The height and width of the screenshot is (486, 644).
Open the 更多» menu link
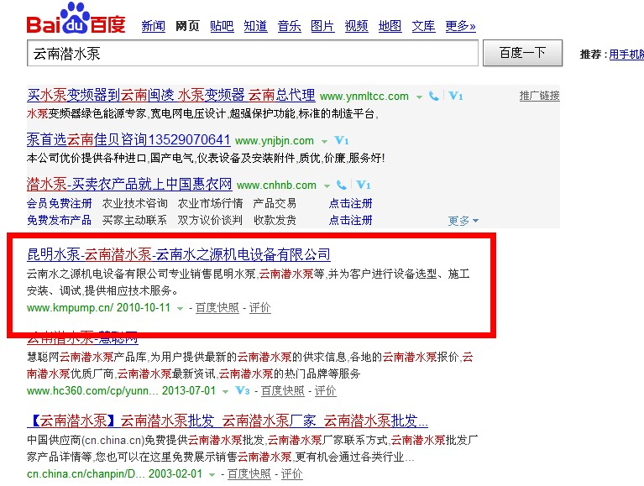[x=460, y=26]
